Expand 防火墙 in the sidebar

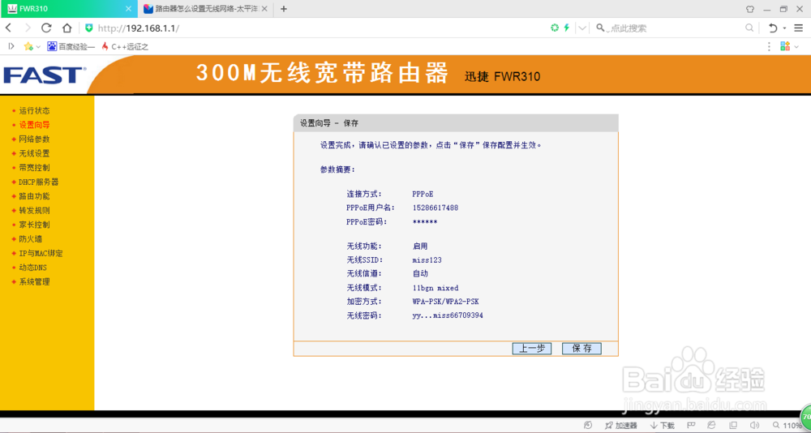(31, 239)
